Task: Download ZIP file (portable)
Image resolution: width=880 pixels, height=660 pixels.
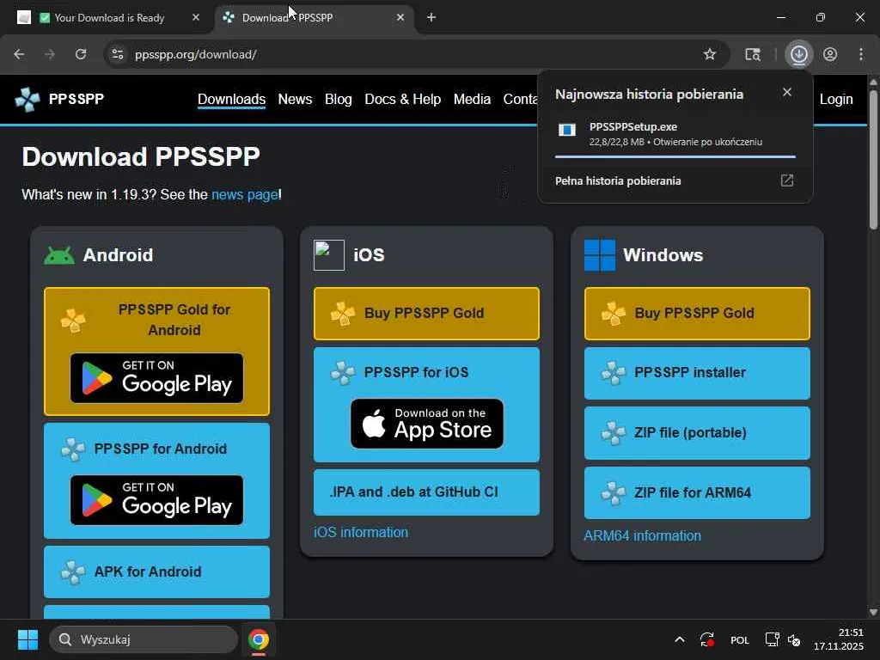Action: [697, 433]
